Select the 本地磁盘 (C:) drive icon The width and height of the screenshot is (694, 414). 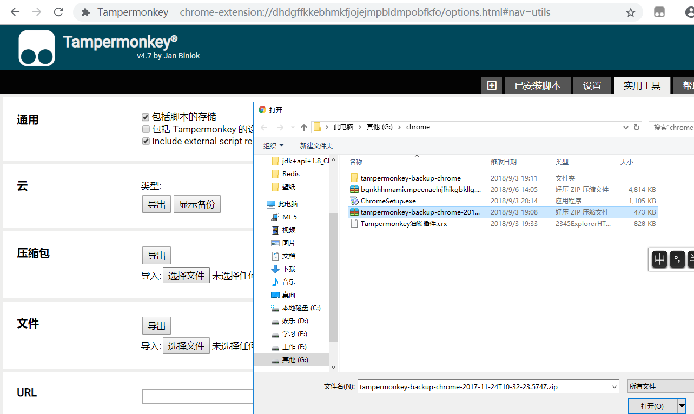point(275,308)
